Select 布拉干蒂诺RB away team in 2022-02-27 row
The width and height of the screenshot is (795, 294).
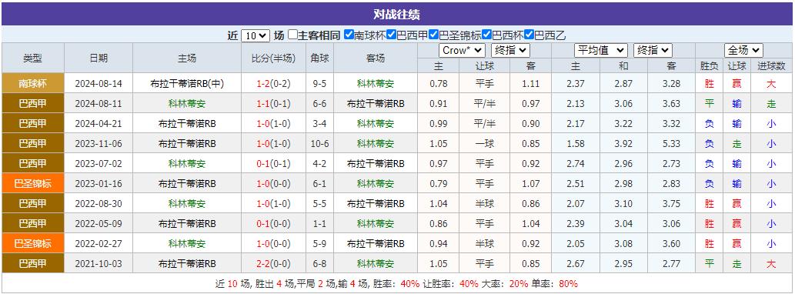point(376,244)
